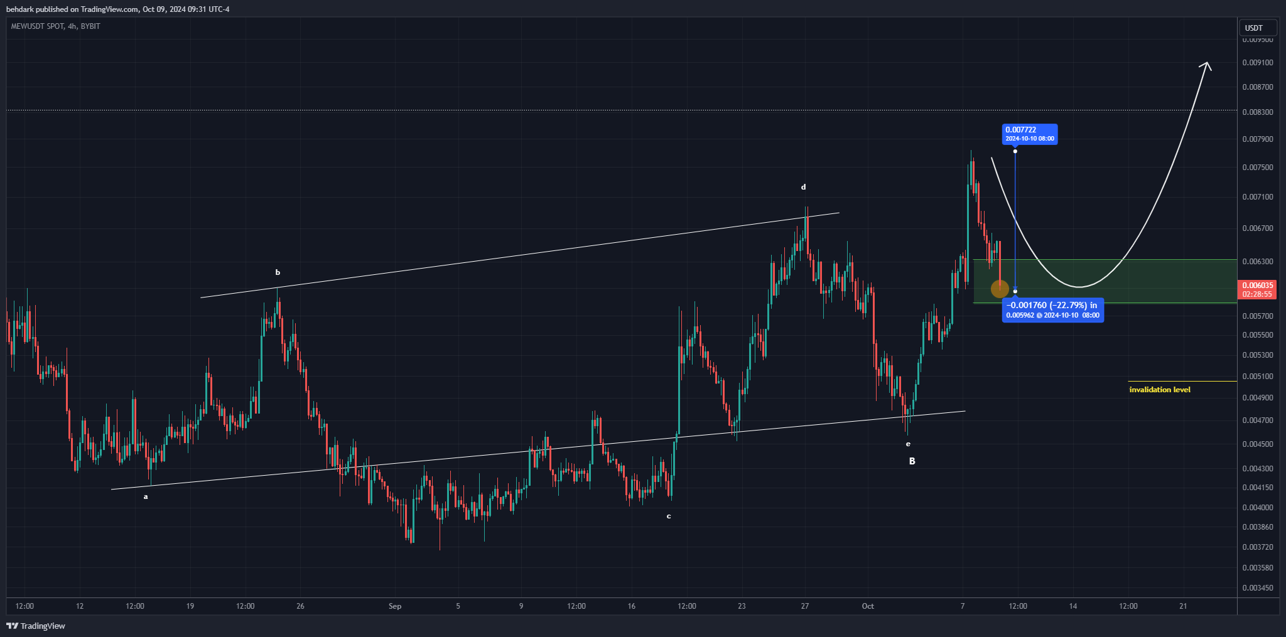Select the bold 'B' wave label
1286x637 pixels.
pos(912,461)
